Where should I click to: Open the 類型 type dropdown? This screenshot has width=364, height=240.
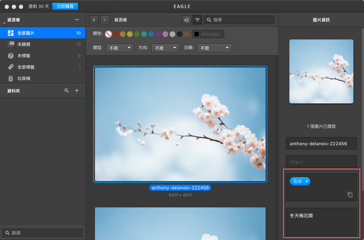pos(120,48)
